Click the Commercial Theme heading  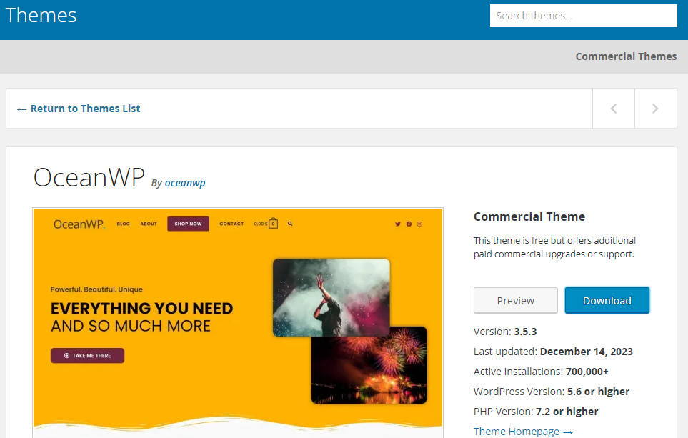click(x=529, y=216)
